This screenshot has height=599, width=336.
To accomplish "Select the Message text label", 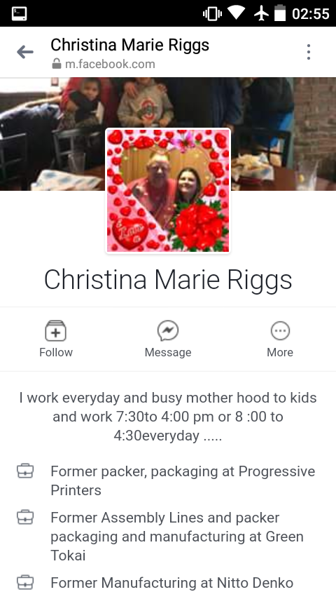I will point(168,352).
